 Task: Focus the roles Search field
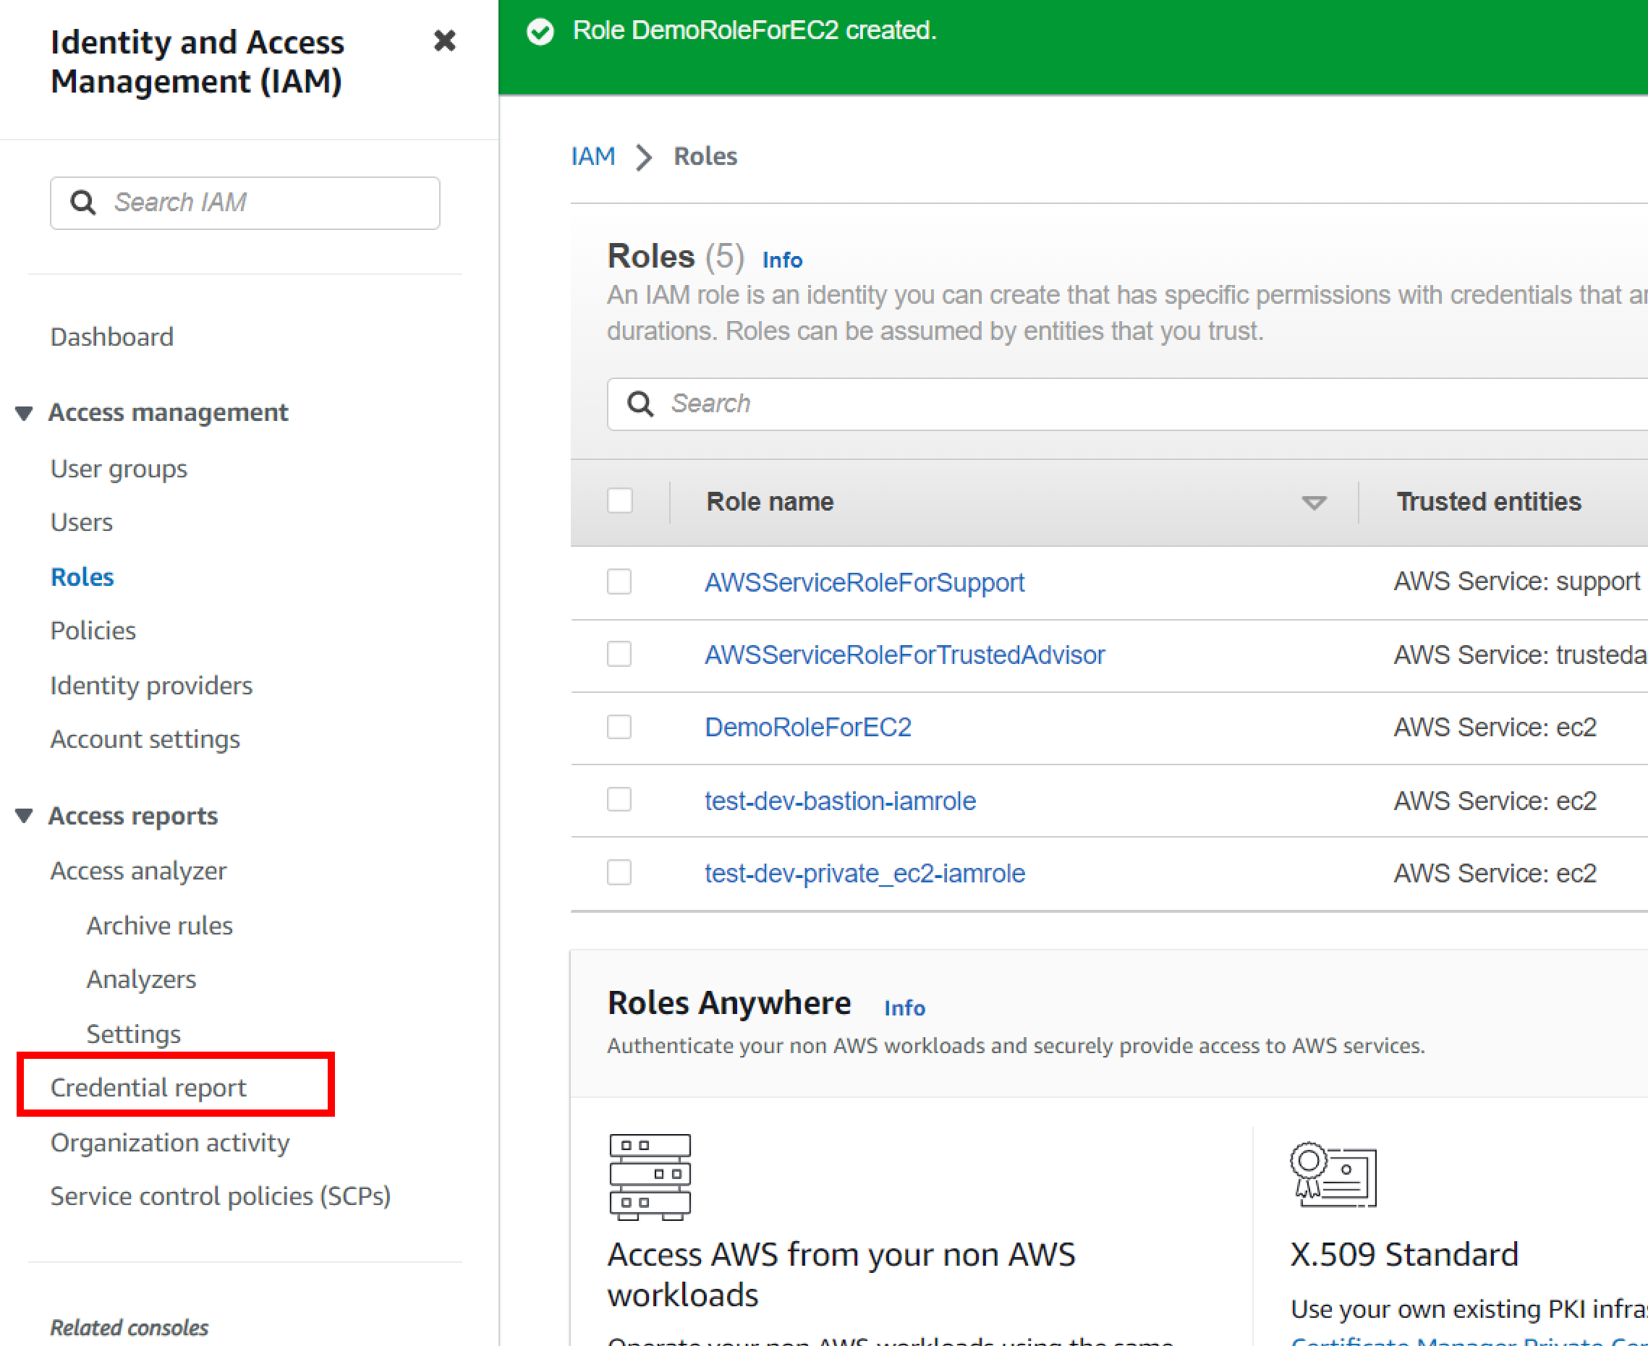[x=1086, y=404]
